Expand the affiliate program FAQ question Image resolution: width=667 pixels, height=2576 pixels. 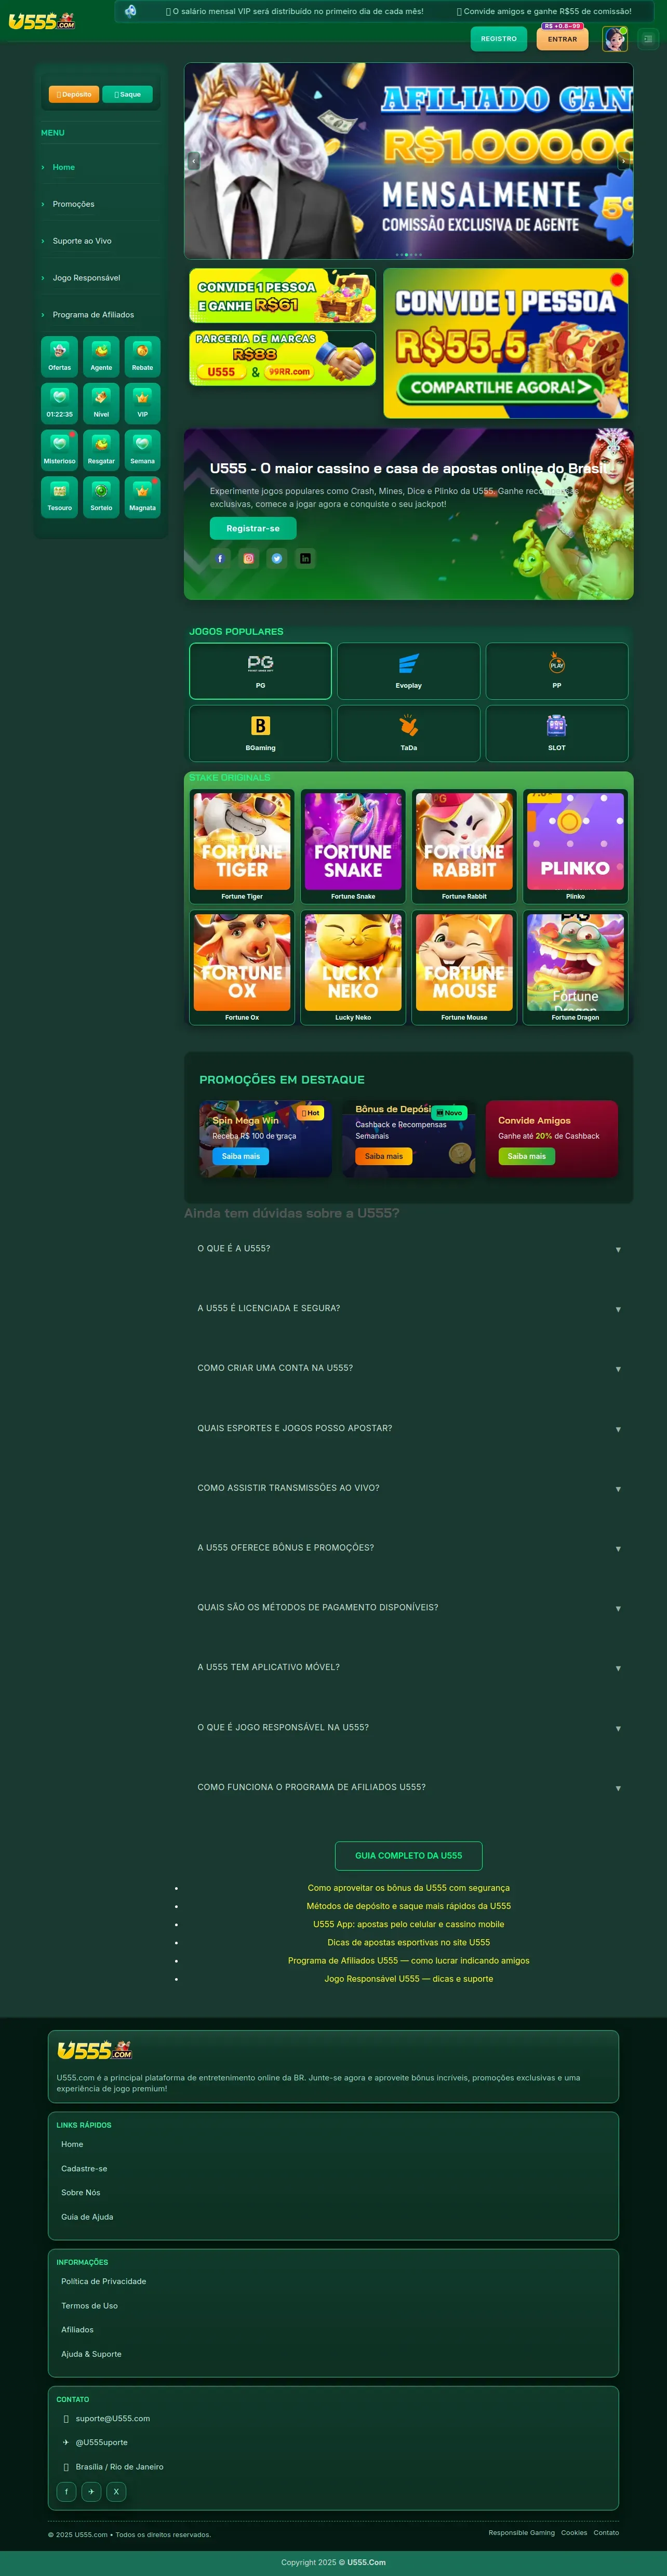(408, 1787)
